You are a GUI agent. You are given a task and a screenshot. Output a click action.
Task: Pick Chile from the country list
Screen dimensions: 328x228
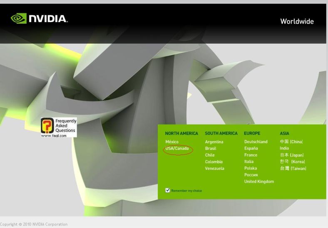(210, 155)
